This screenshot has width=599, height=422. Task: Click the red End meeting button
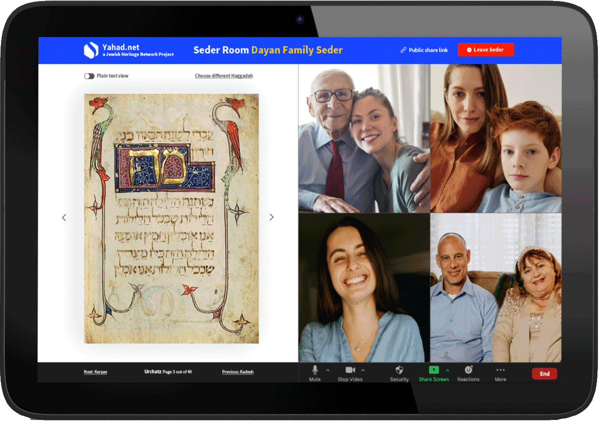click(545, 374)
